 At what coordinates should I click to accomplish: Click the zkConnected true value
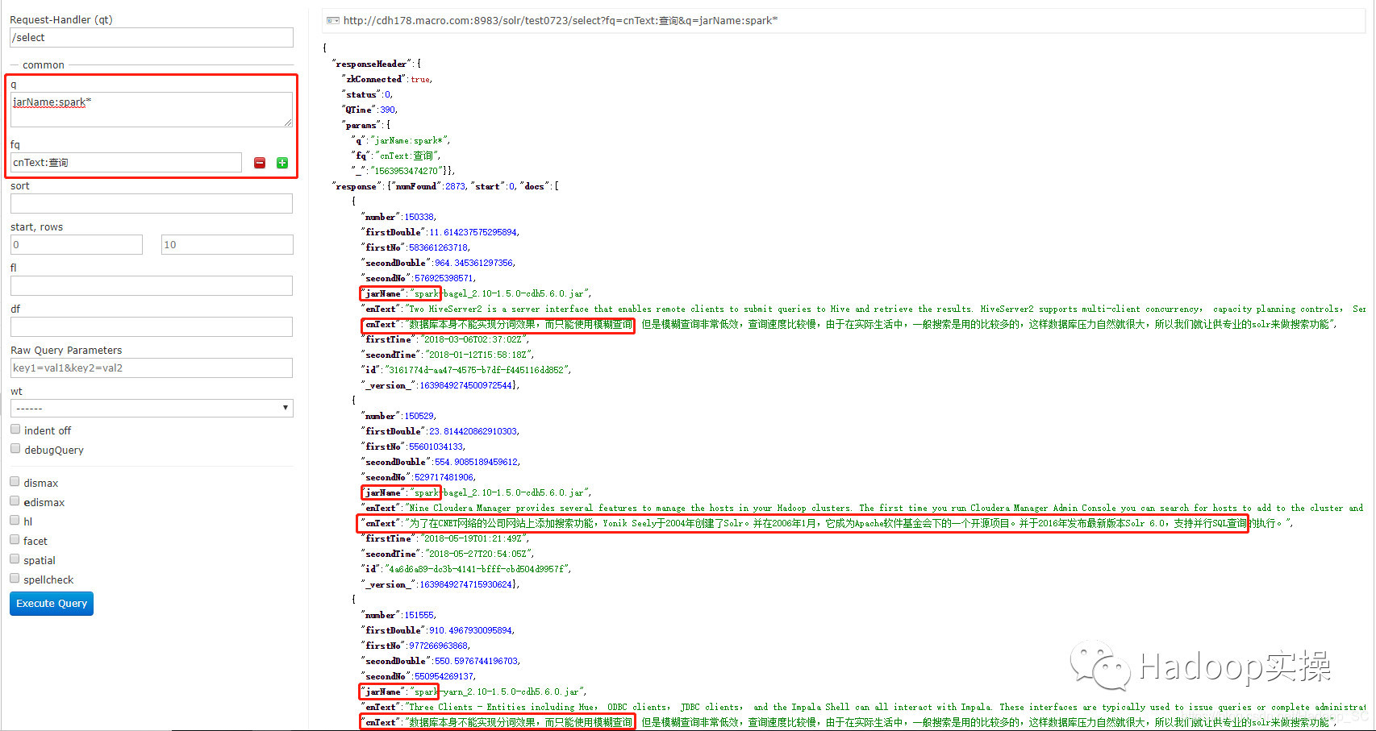tap(420, 79)
